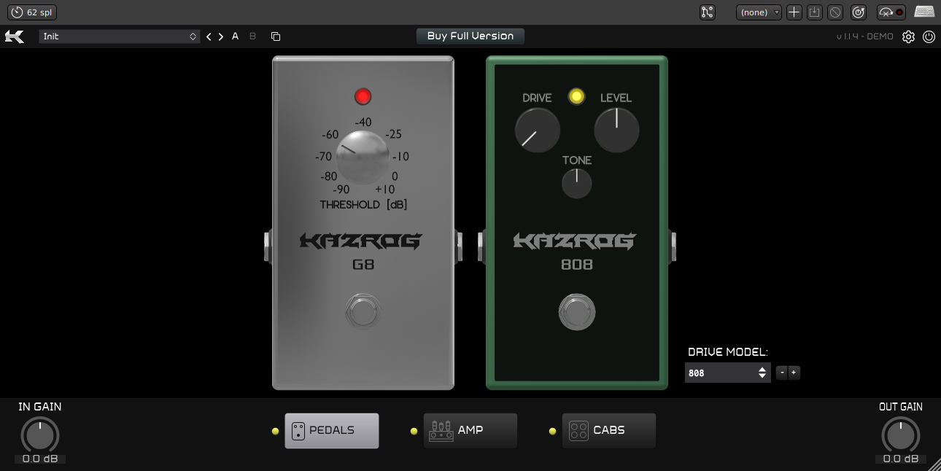Screen dimensions: 941x471
Task: Click the routing graph icon in top bar
Action: [x=706, y=12]
